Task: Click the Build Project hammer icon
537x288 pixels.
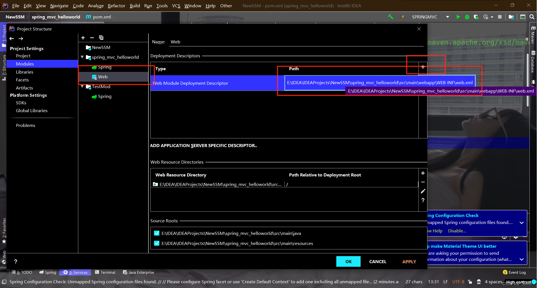Action: (x=391, y=17)
